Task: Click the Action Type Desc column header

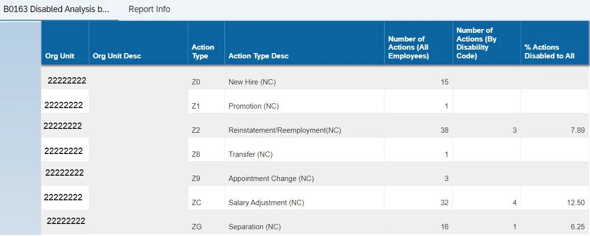Action: click(259, 56)
